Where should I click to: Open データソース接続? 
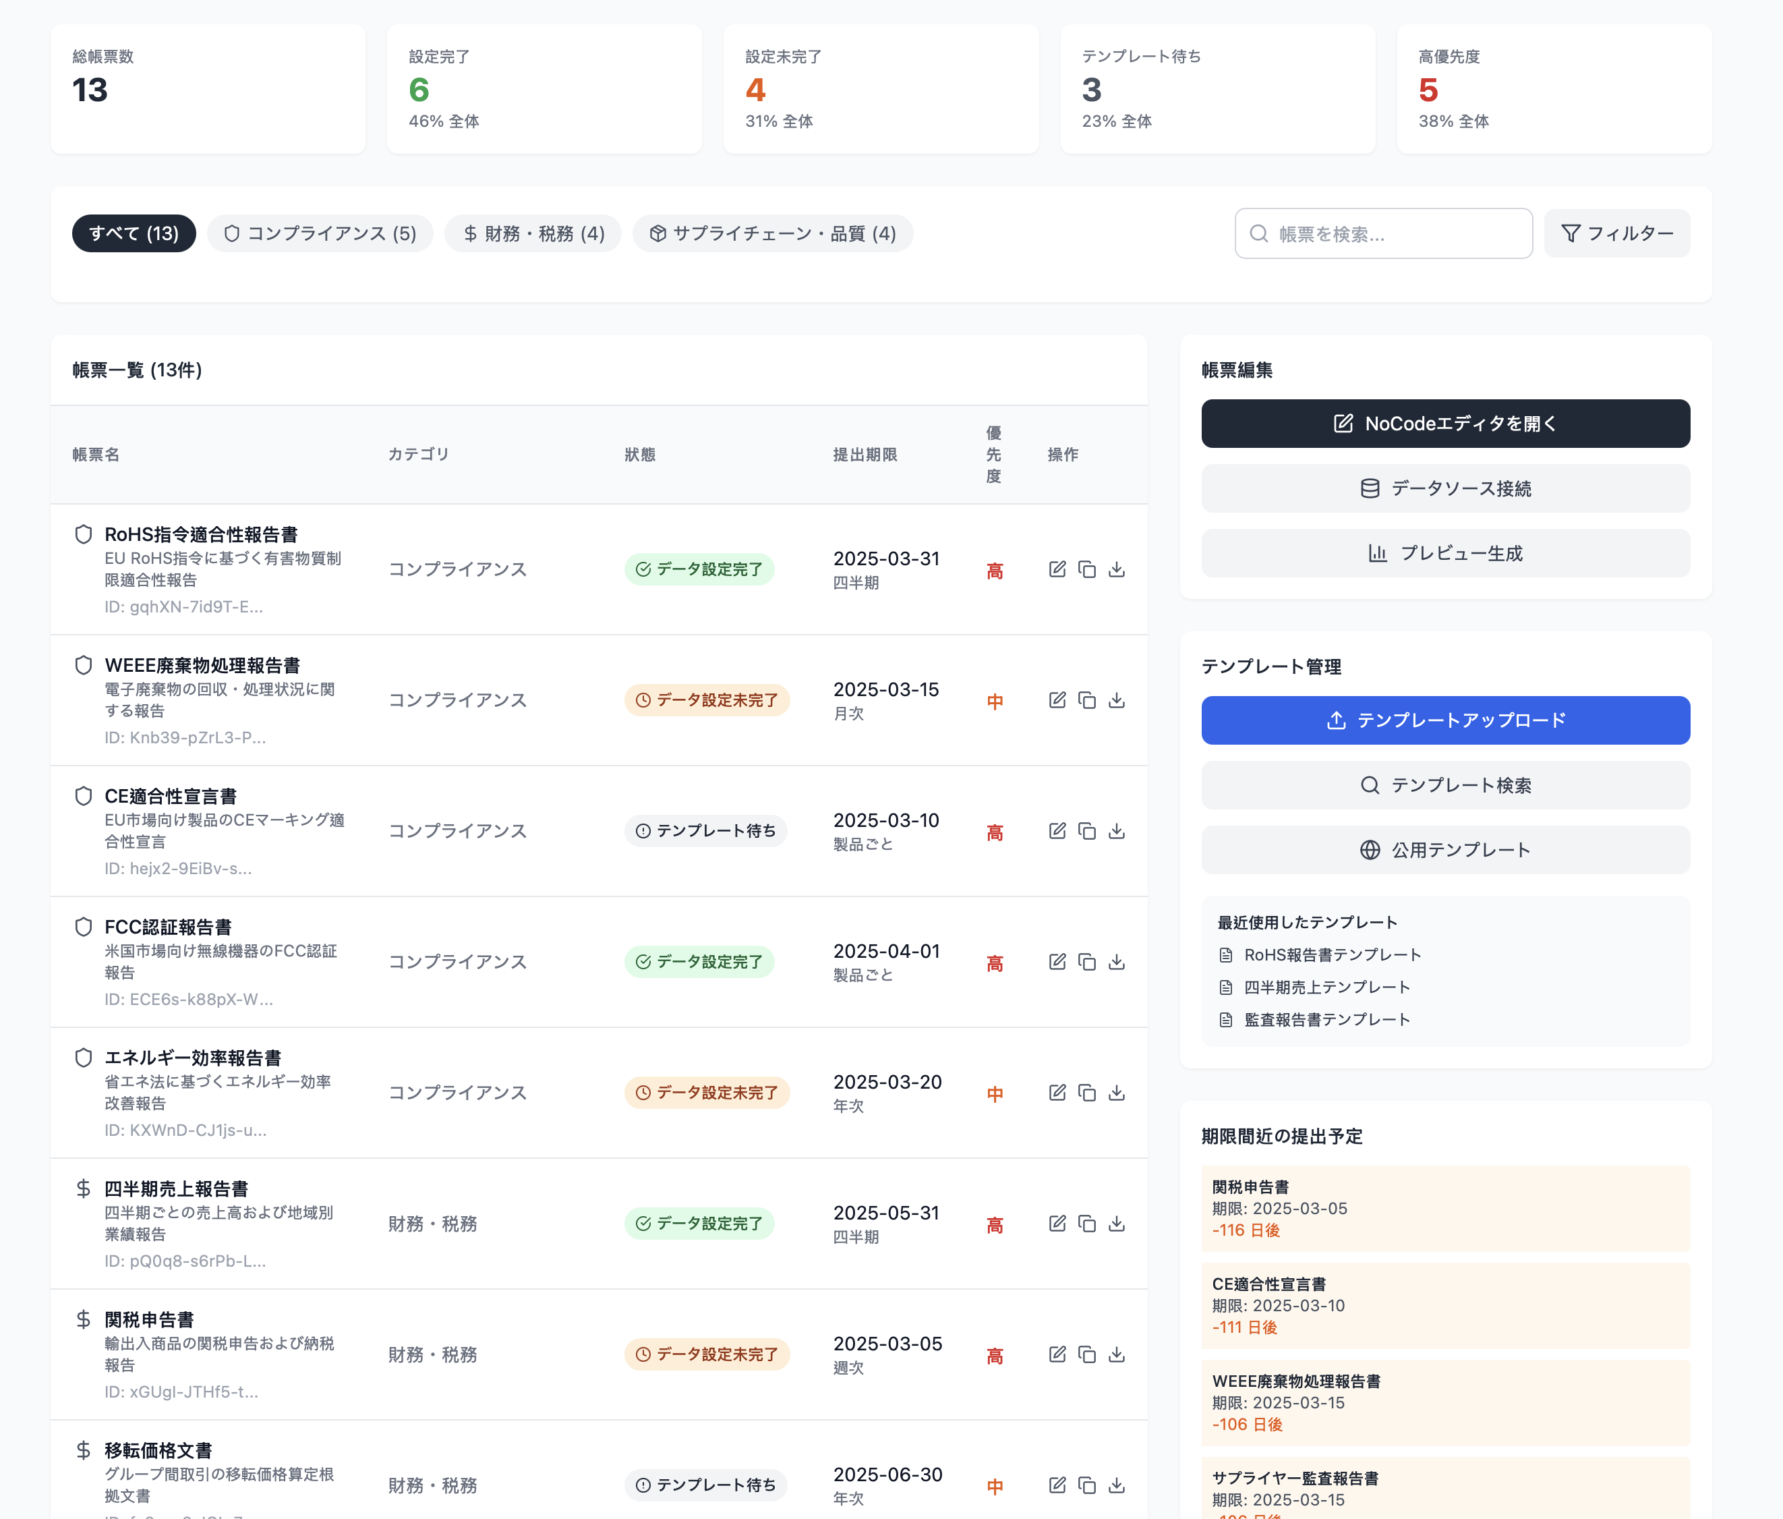[x=1445, y=488]
